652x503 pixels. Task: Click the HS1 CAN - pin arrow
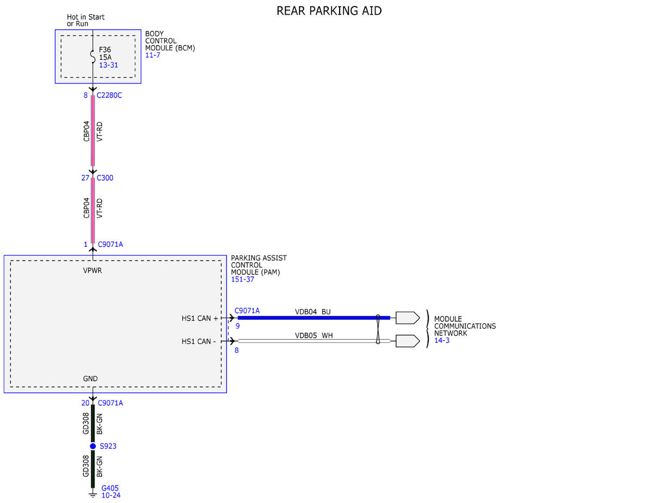click(x=231, y=341)
